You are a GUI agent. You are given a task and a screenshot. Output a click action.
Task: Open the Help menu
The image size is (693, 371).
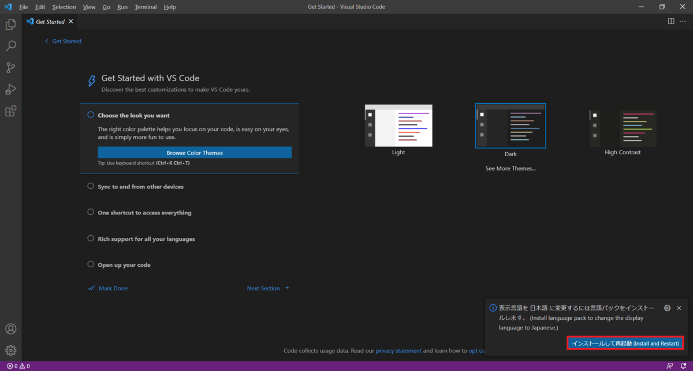click(x=170, y=7)
